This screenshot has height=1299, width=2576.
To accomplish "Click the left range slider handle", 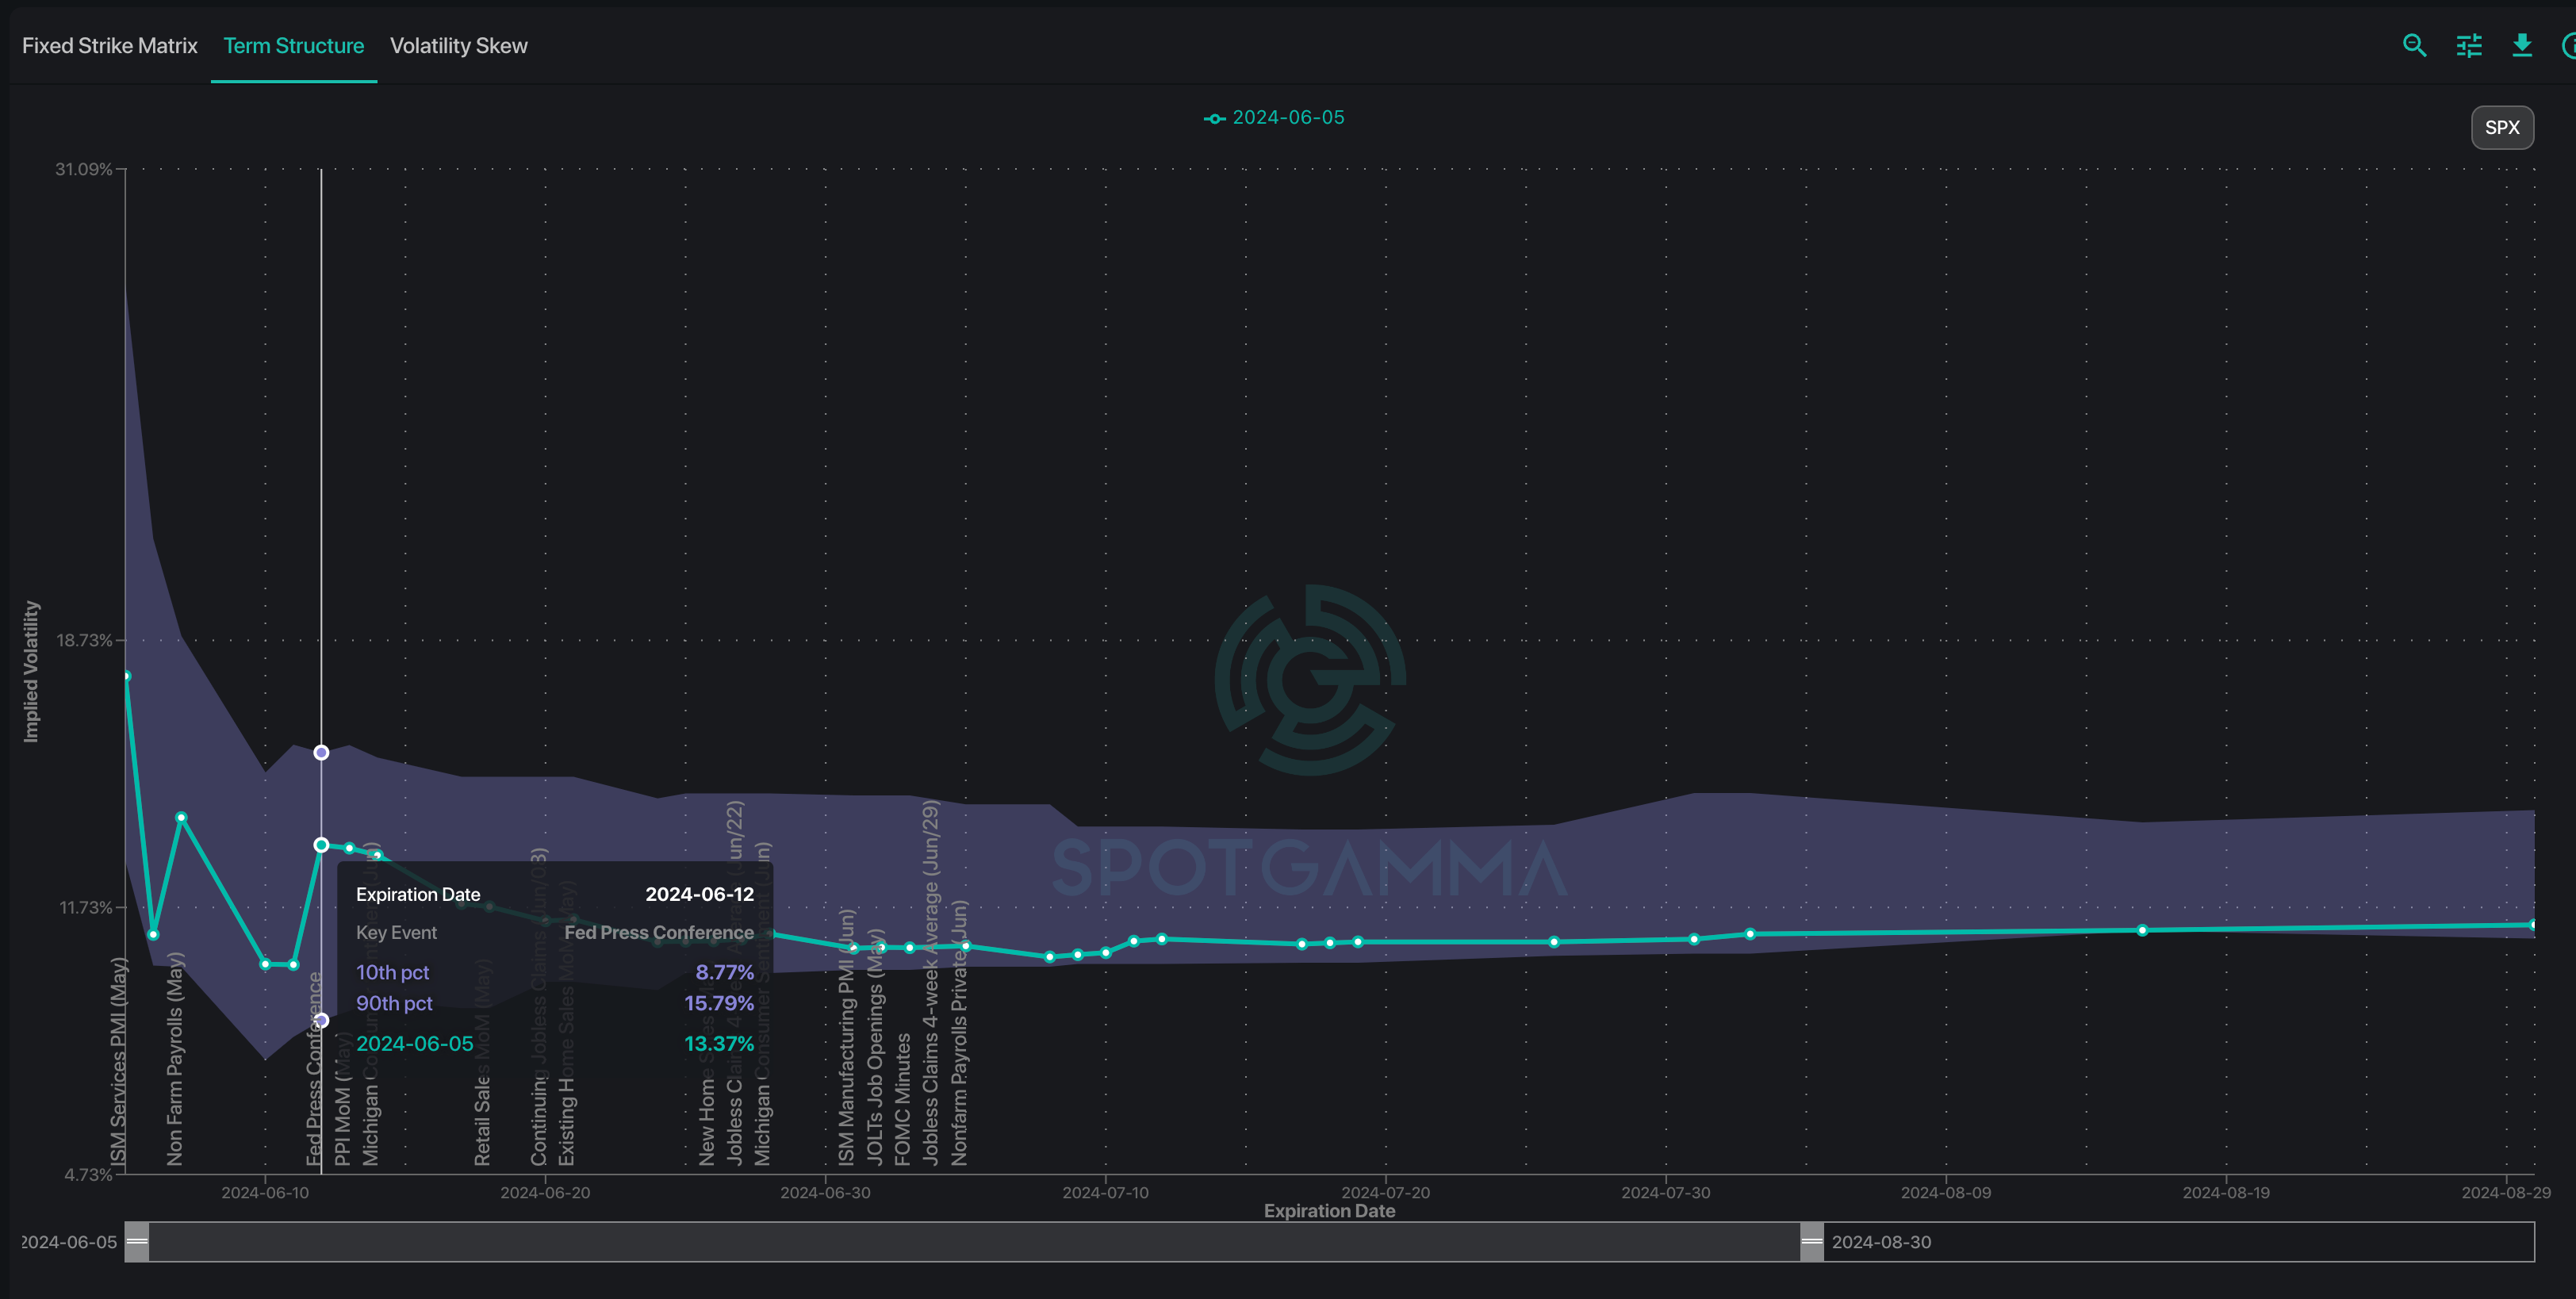I will point(137,1242).
